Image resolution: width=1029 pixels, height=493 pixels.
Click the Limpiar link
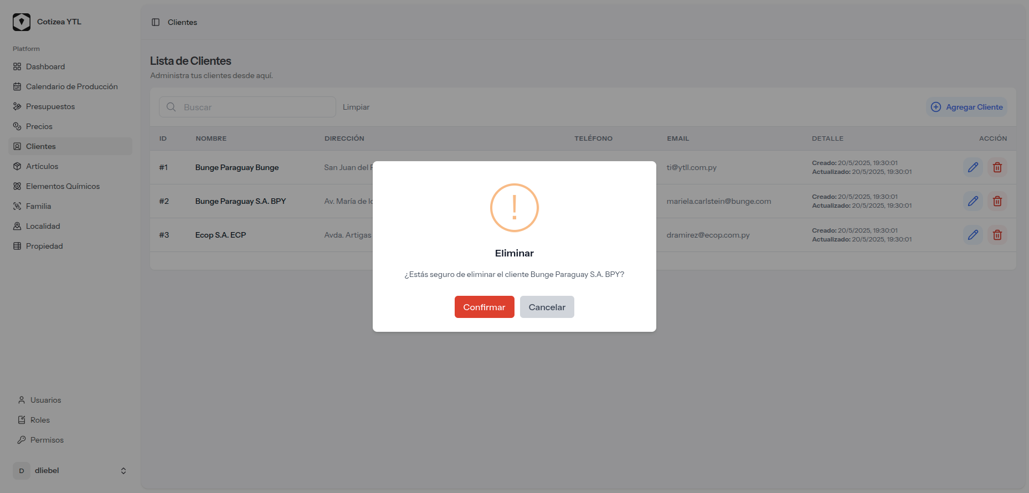click(356, 107)
